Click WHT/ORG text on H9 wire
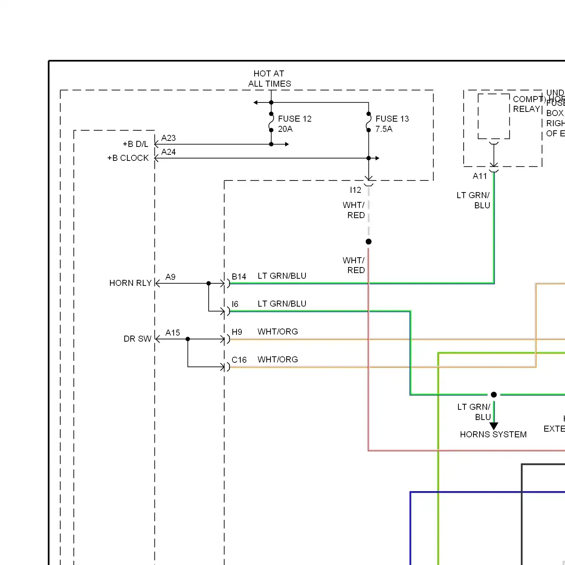Viewport: 565px width, 565px height. tap(278, 331)
